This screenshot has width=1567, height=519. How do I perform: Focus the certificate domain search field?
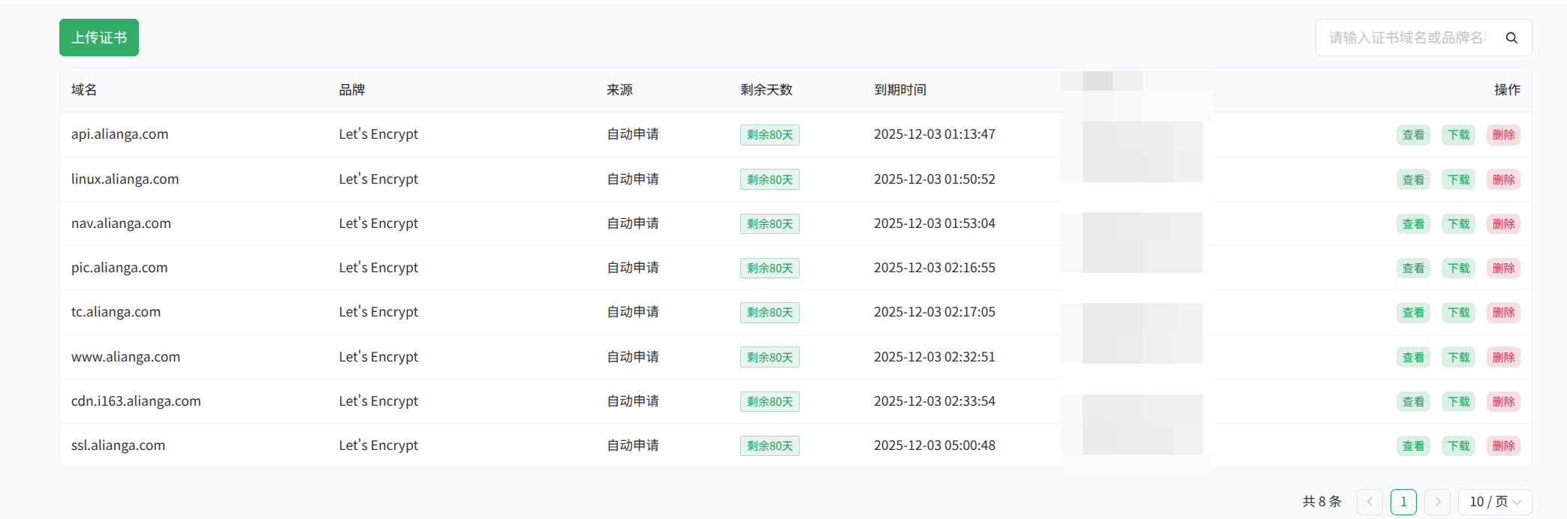[x=1406, y=37]
